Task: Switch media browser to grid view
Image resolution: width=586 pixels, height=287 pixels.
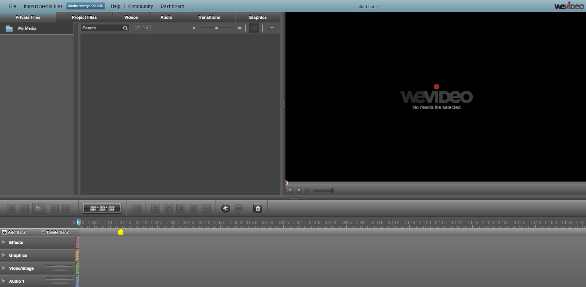Action: pyautogui.click(x=254, y=28)
